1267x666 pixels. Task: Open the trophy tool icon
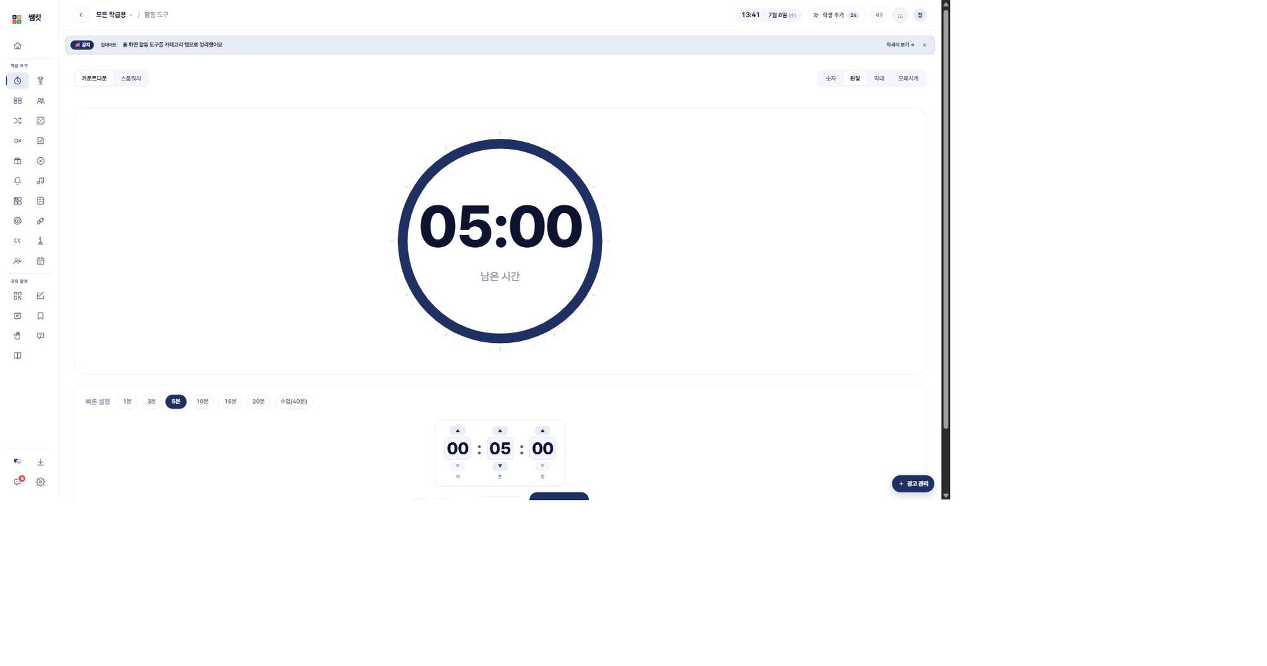[41, 80]
